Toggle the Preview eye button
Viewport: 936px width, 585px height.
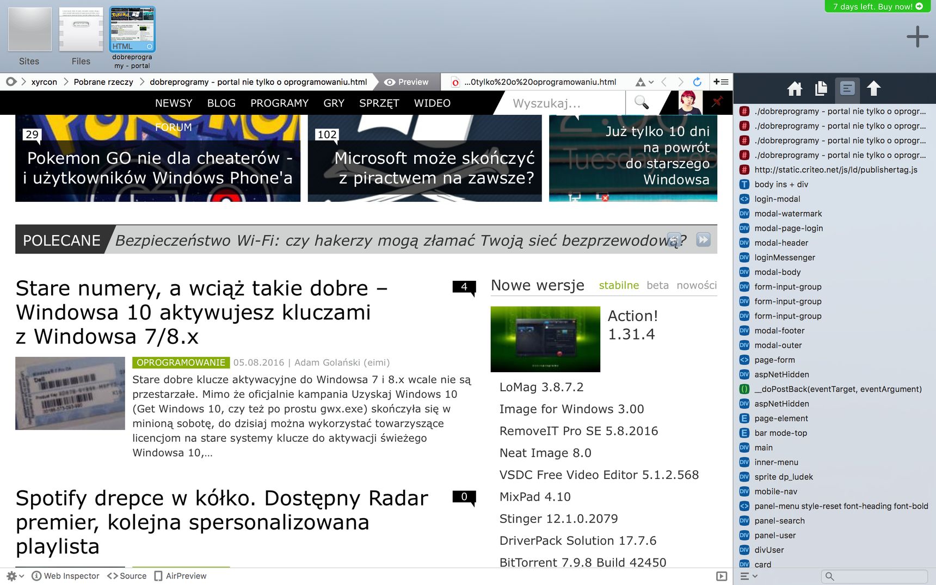click(x=407, y=82)
